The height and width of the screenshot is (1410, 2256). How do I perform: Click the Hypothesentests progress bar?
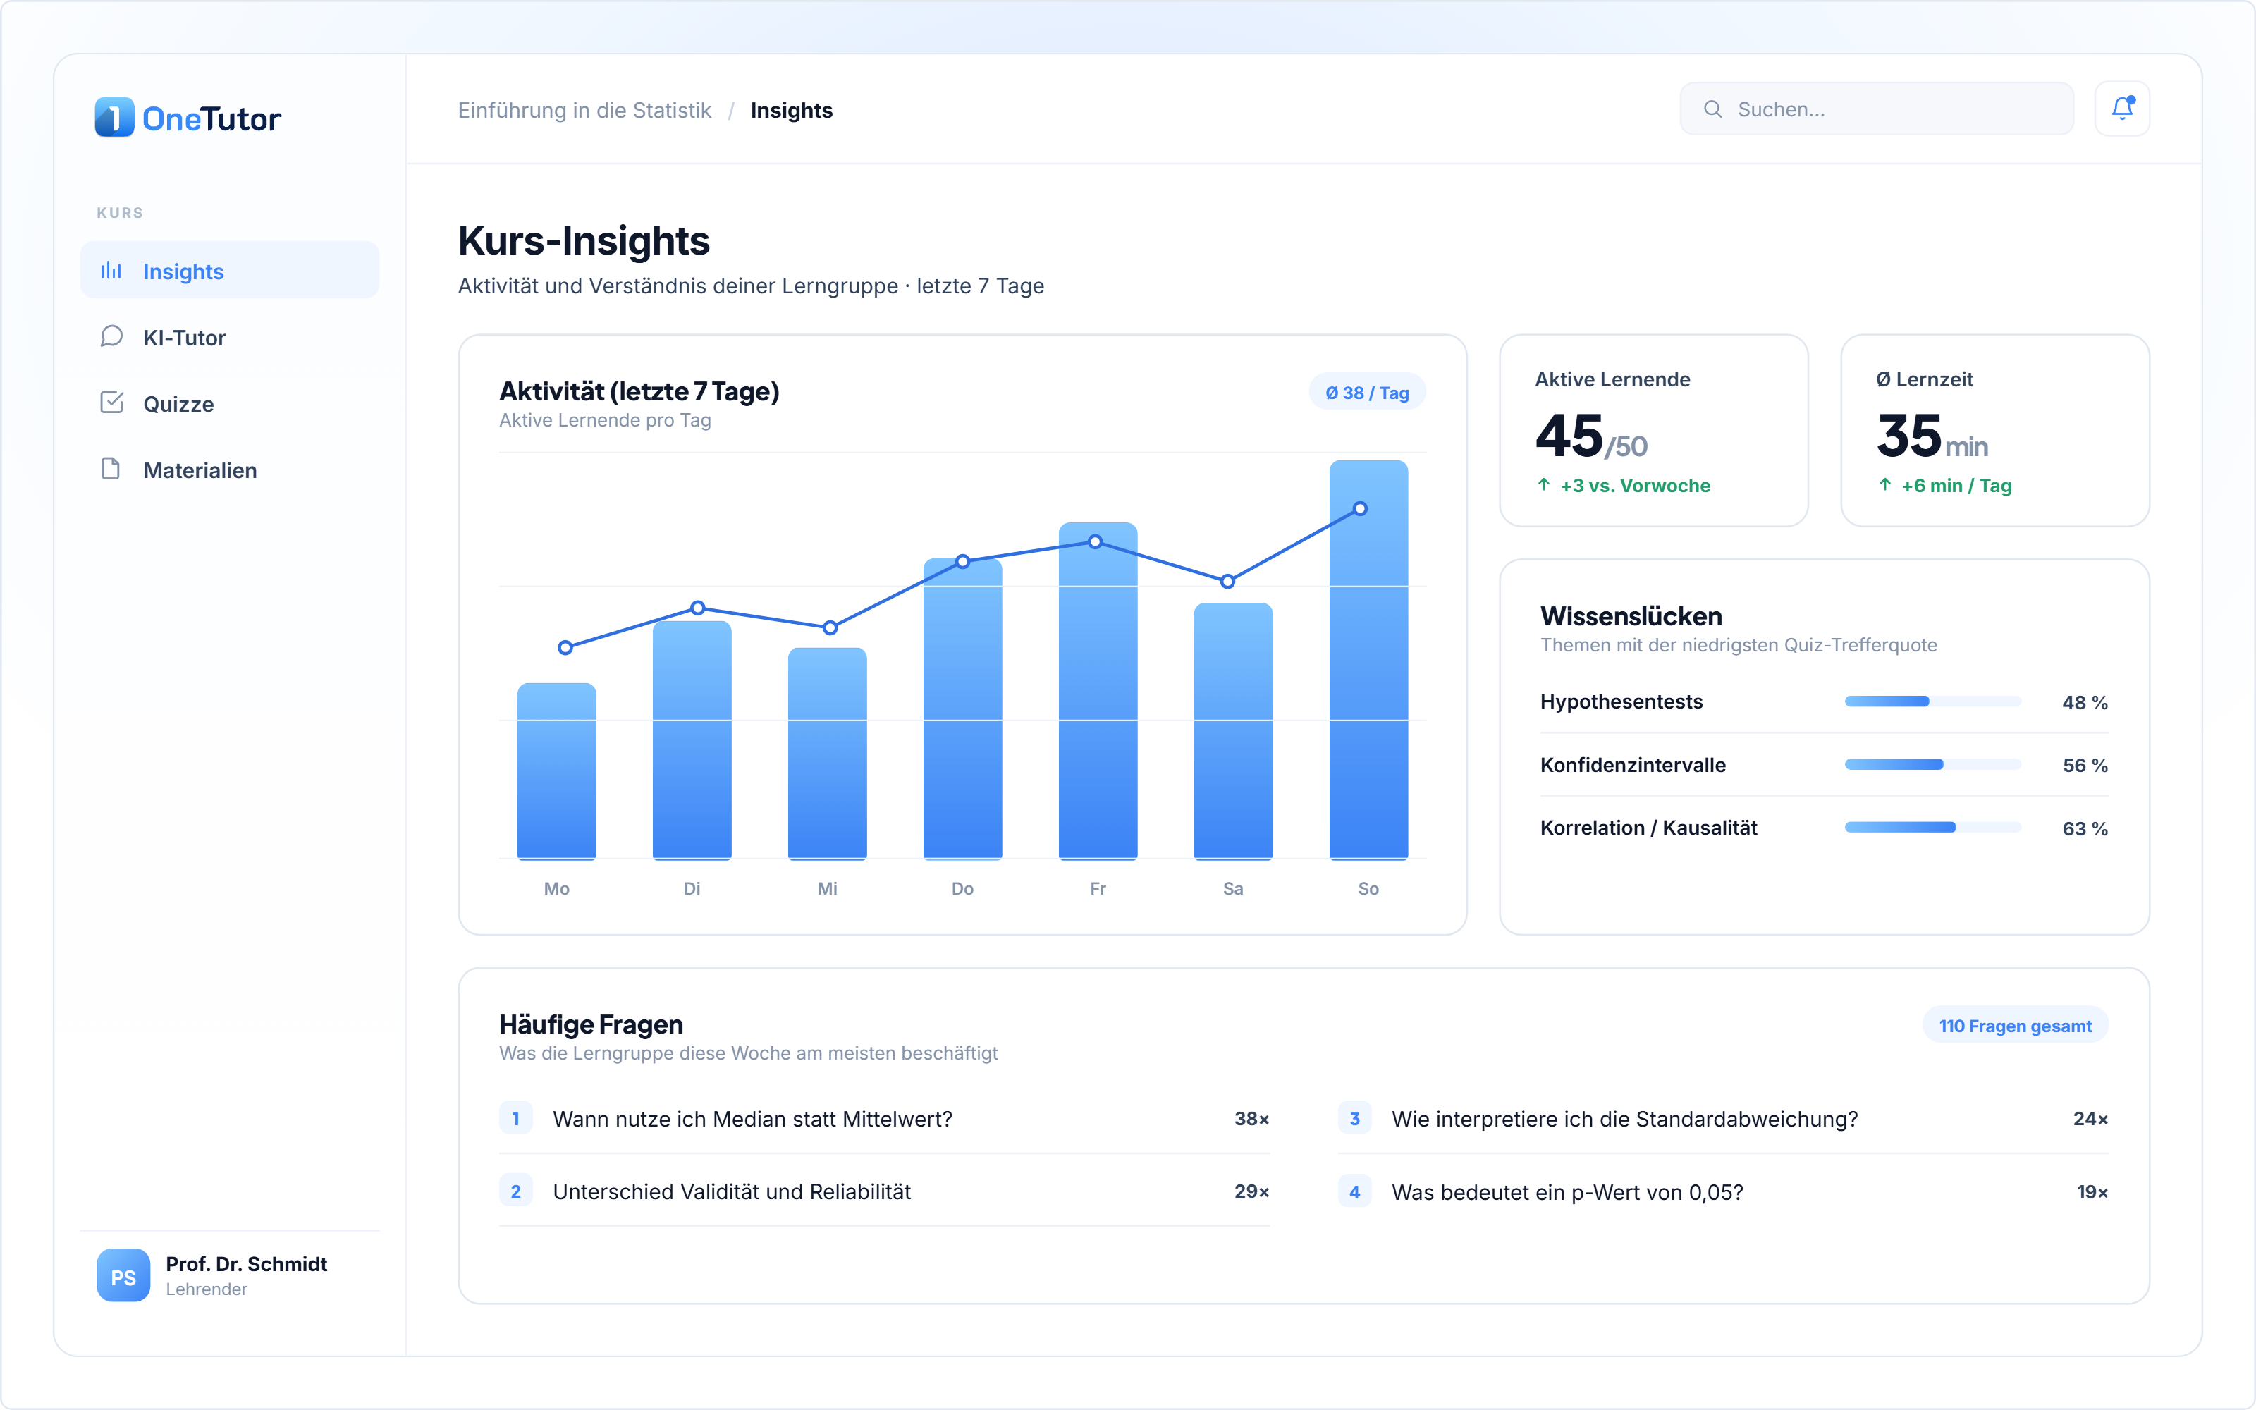coord(1932,701)
